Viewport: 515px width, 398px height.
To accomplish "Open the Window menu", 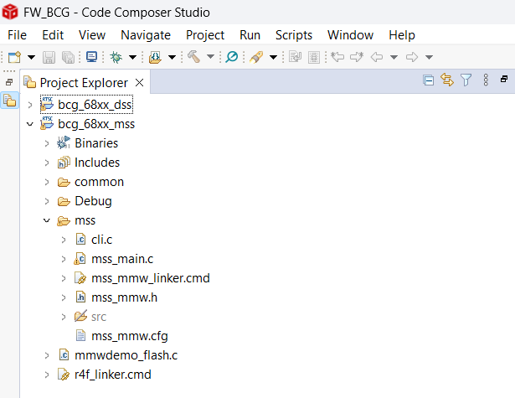I will pos(350,35).
